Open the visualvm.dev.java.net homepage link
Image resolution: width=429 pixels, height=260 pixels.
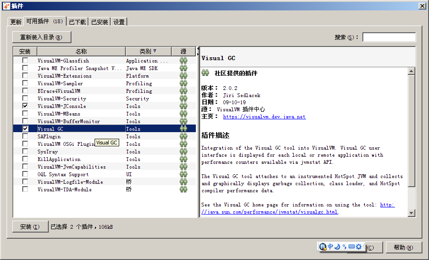[264, 117]
